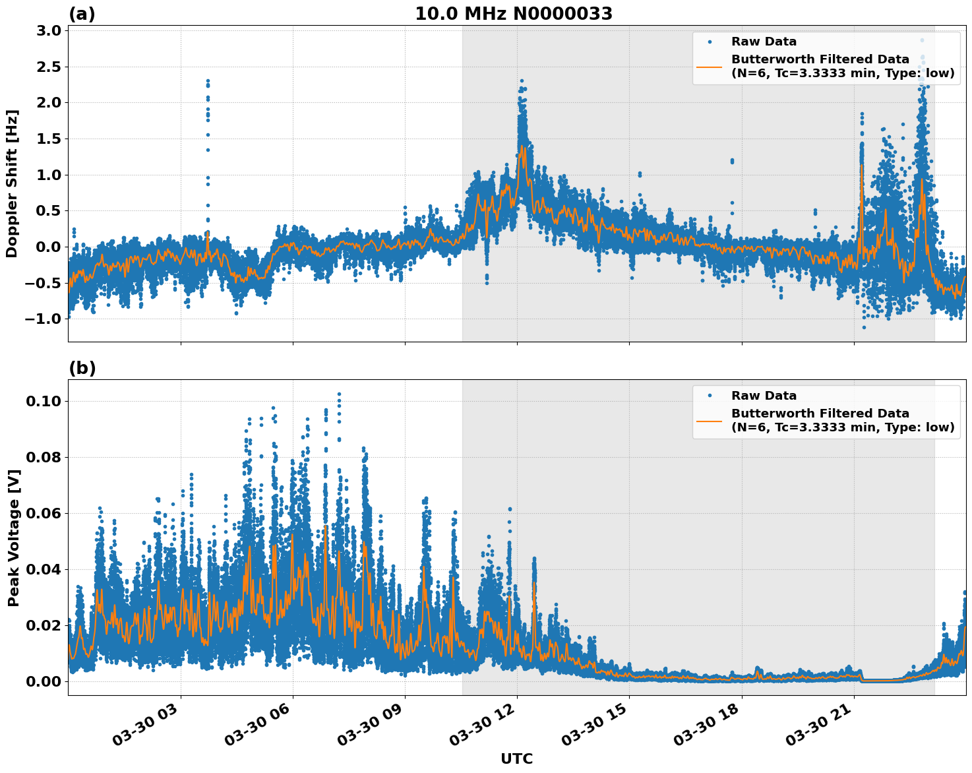Click the tallest voltage peak near 03-30 07
The image size is (972, 773).
tap(338, 394)
